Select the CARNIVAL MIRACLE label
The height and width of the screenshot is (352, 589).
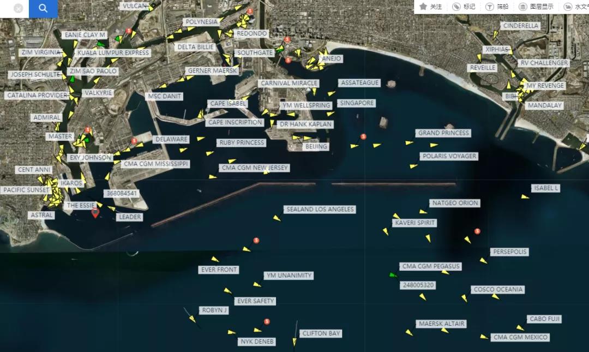pos(289,83)
